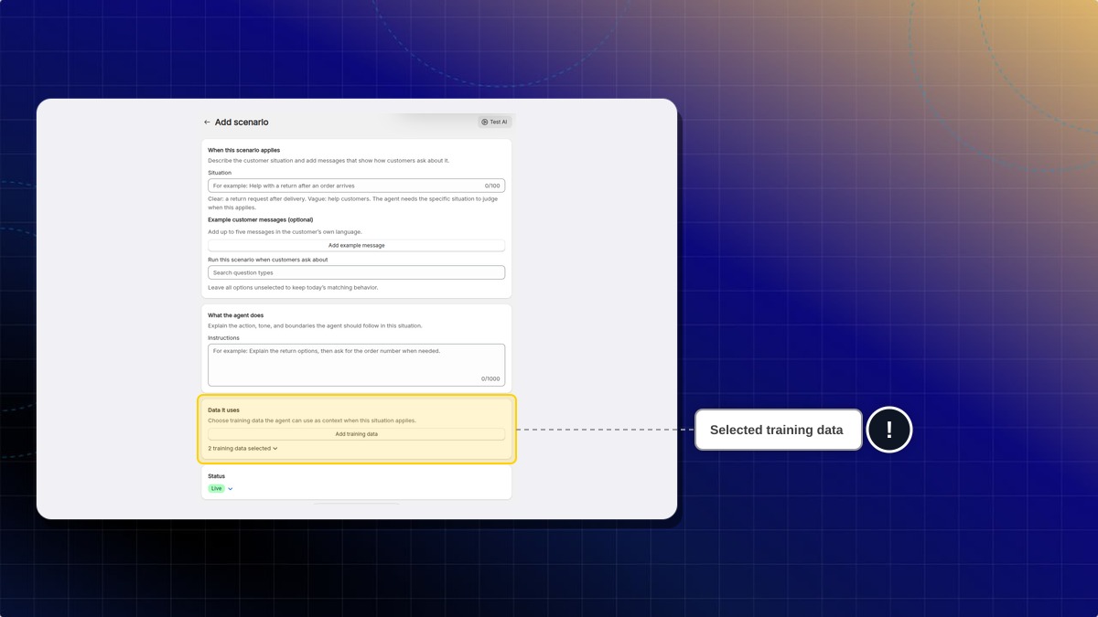
Task: Click the Run this scenario when customers ask about label
Action: (x=267, y=260)
